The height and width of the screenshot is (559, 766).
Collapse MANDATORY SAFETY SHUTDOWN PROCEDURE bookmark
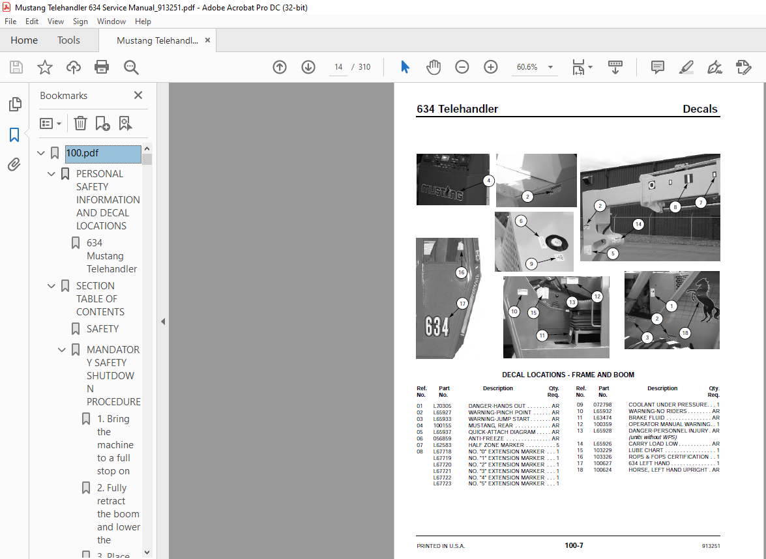[62, 350]
